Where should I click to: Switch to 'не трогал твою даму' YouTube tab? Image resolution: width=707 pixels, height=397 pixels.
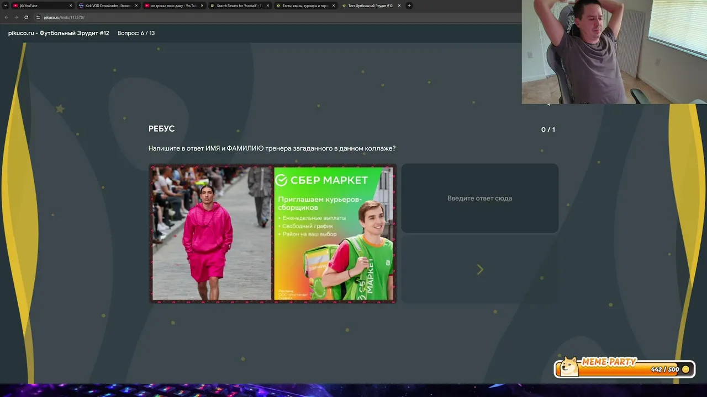click(x=173, y=6)
